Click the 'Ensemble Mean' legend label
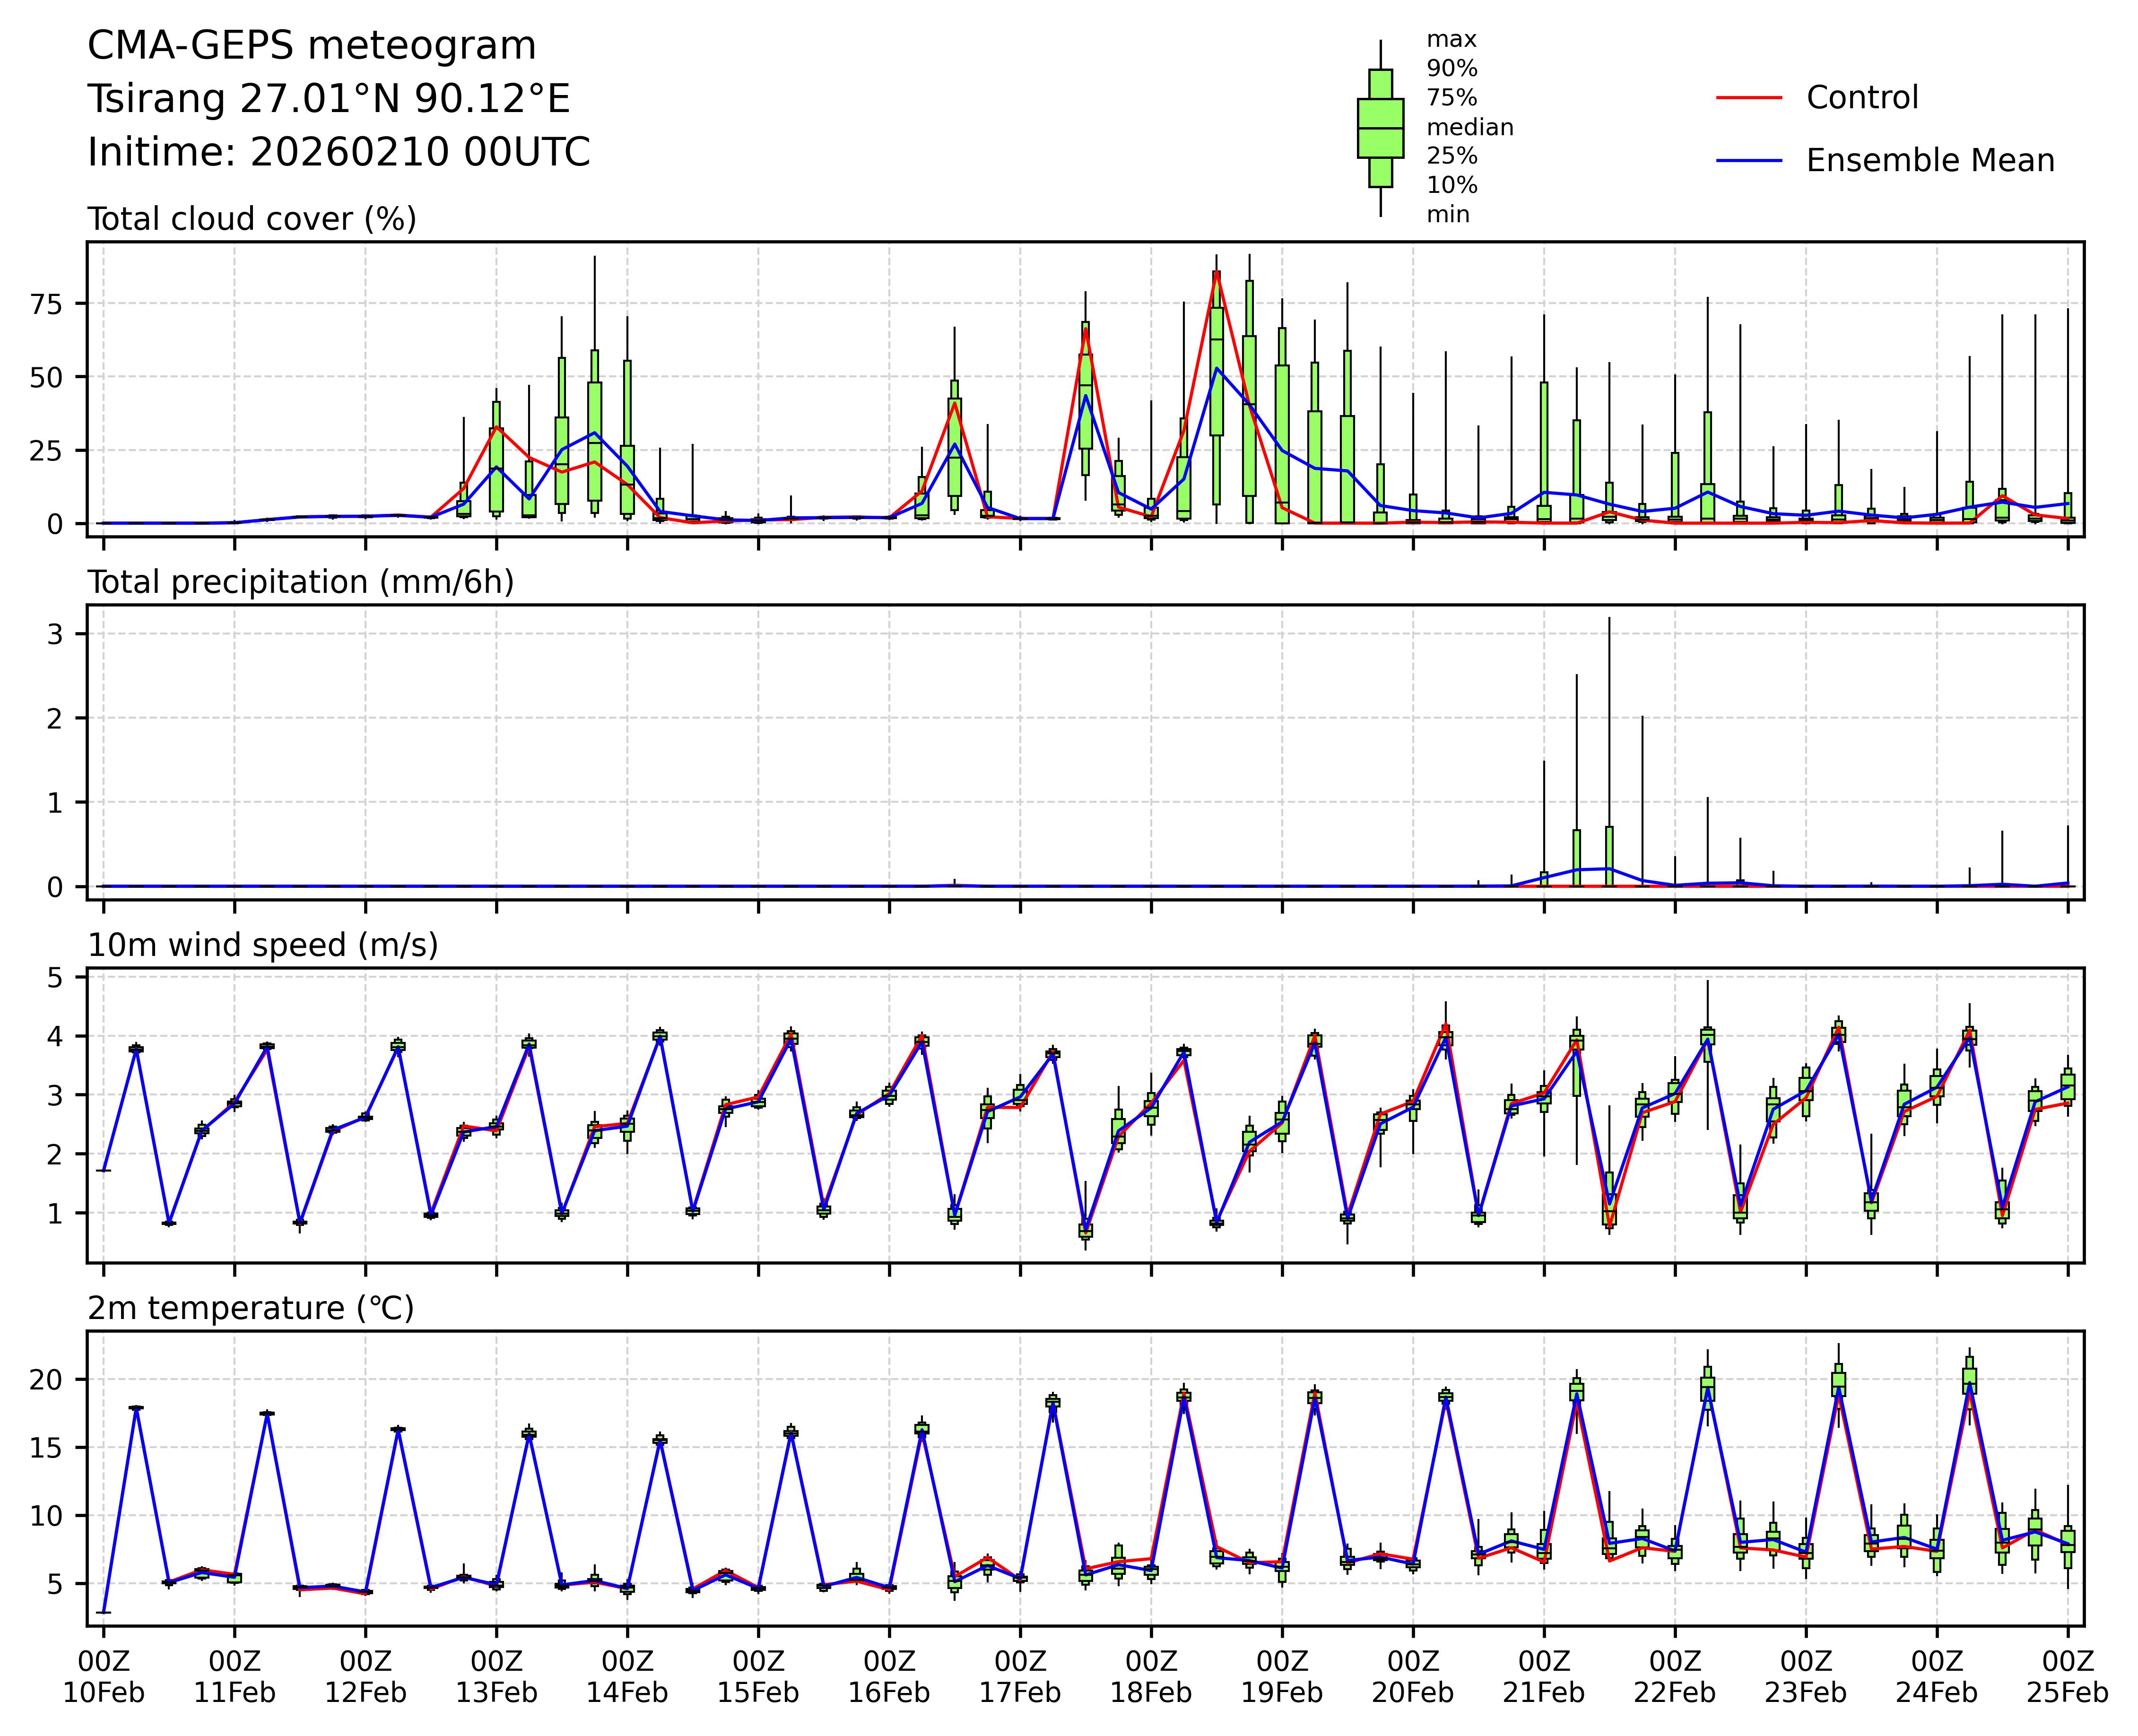This screenshot has height=1736, width=2138. tap(1929, 160)
